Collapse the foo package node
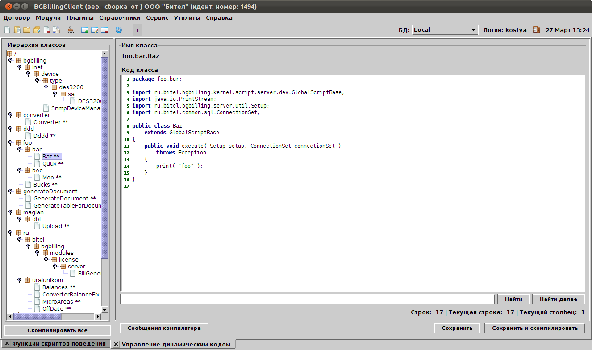 point(10,143)
